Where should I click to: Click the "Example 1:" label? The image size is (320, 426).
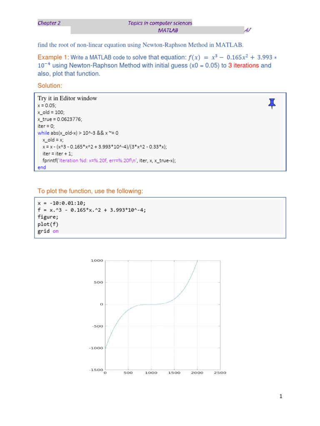click(x=53, y=57)
